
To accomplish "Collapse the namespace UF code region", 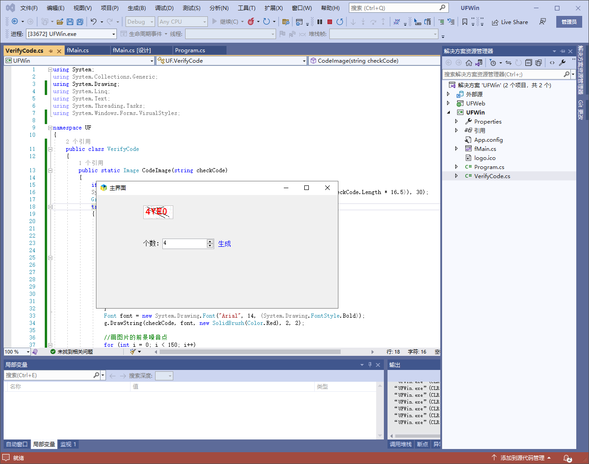I will [50, 128].
